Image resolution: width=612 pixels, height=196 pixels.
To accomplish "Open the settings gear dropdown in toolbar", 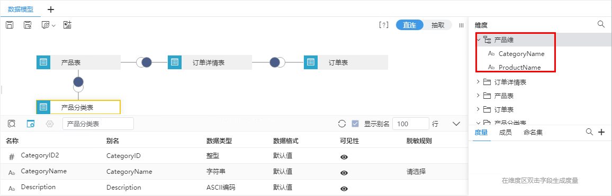I will (x=48, y=25).
